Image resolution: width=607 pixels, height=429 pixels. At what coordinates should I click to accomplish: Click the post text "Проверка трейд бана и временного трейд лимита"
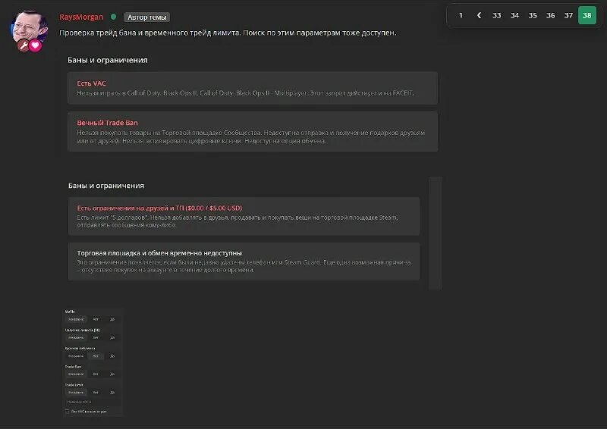pos(149,33)
